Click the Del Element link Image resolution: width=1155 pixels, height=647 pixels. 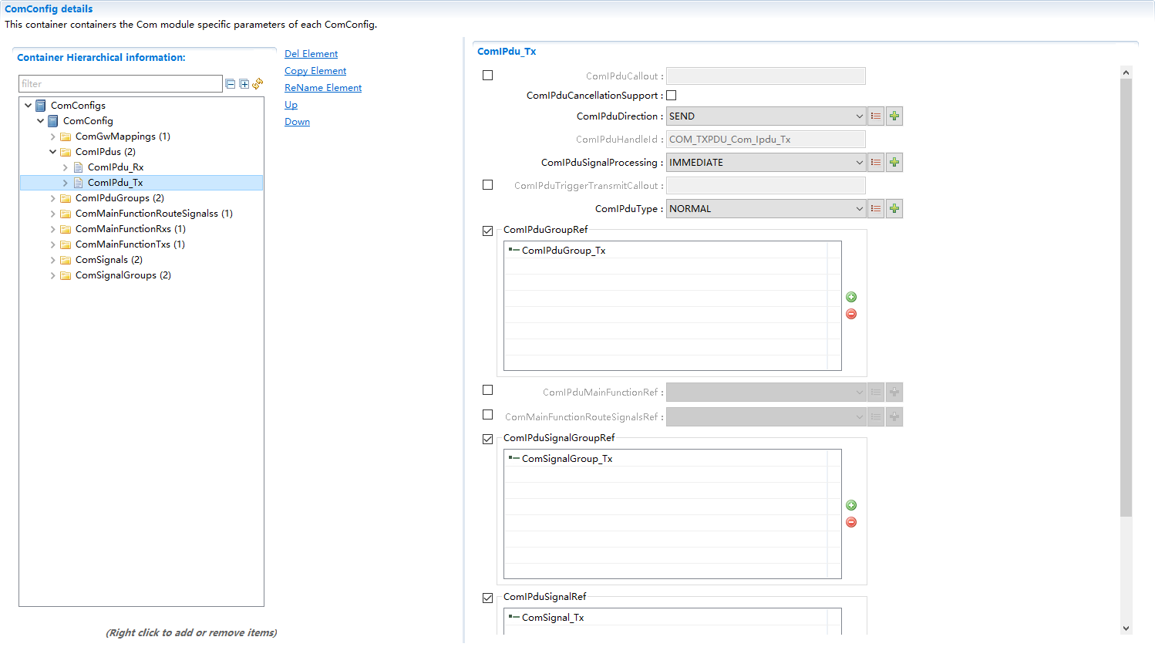(311, 54)
